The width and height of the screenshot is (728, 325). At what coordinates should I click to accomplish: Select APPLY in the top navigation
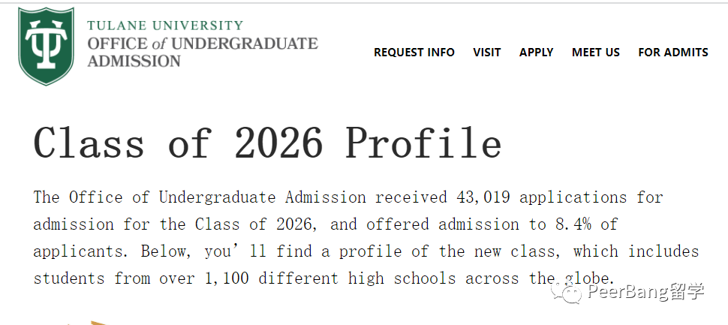tap(537, 53)
